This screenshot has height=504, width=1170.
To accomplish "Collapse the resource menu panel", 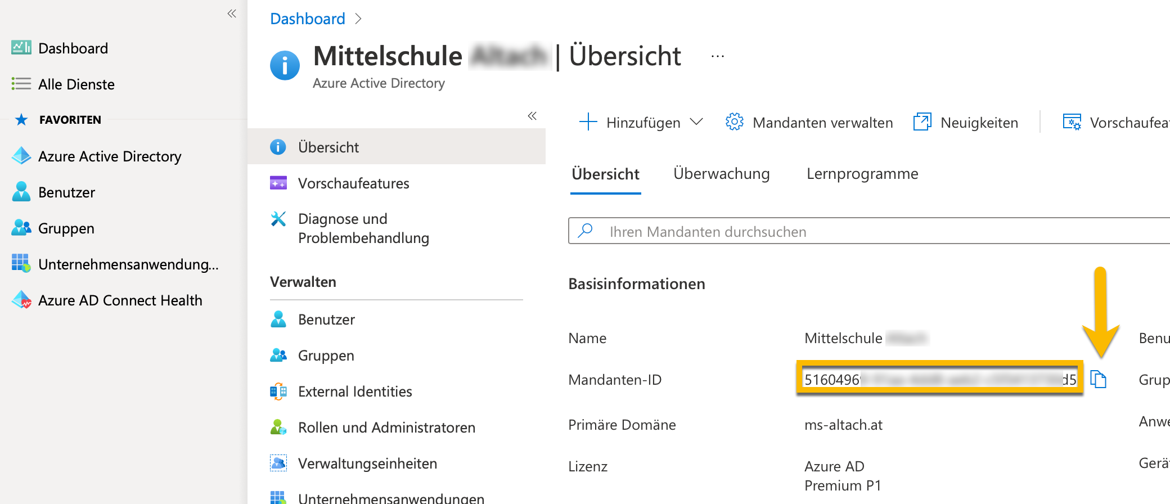I will click(x=532, y=116).
